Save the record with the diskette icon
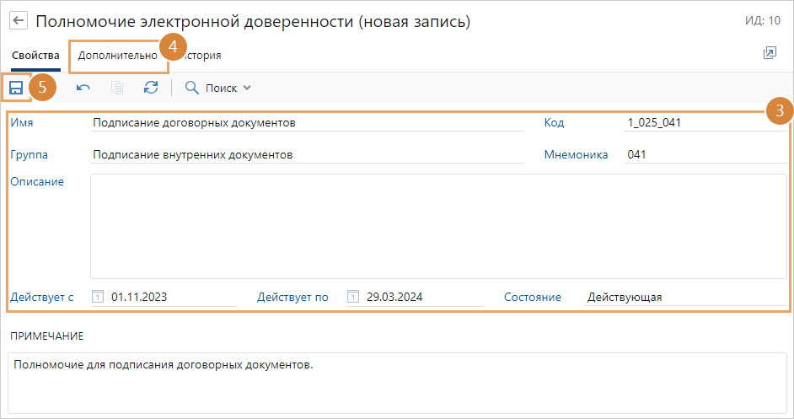 [x=16, y=88]
